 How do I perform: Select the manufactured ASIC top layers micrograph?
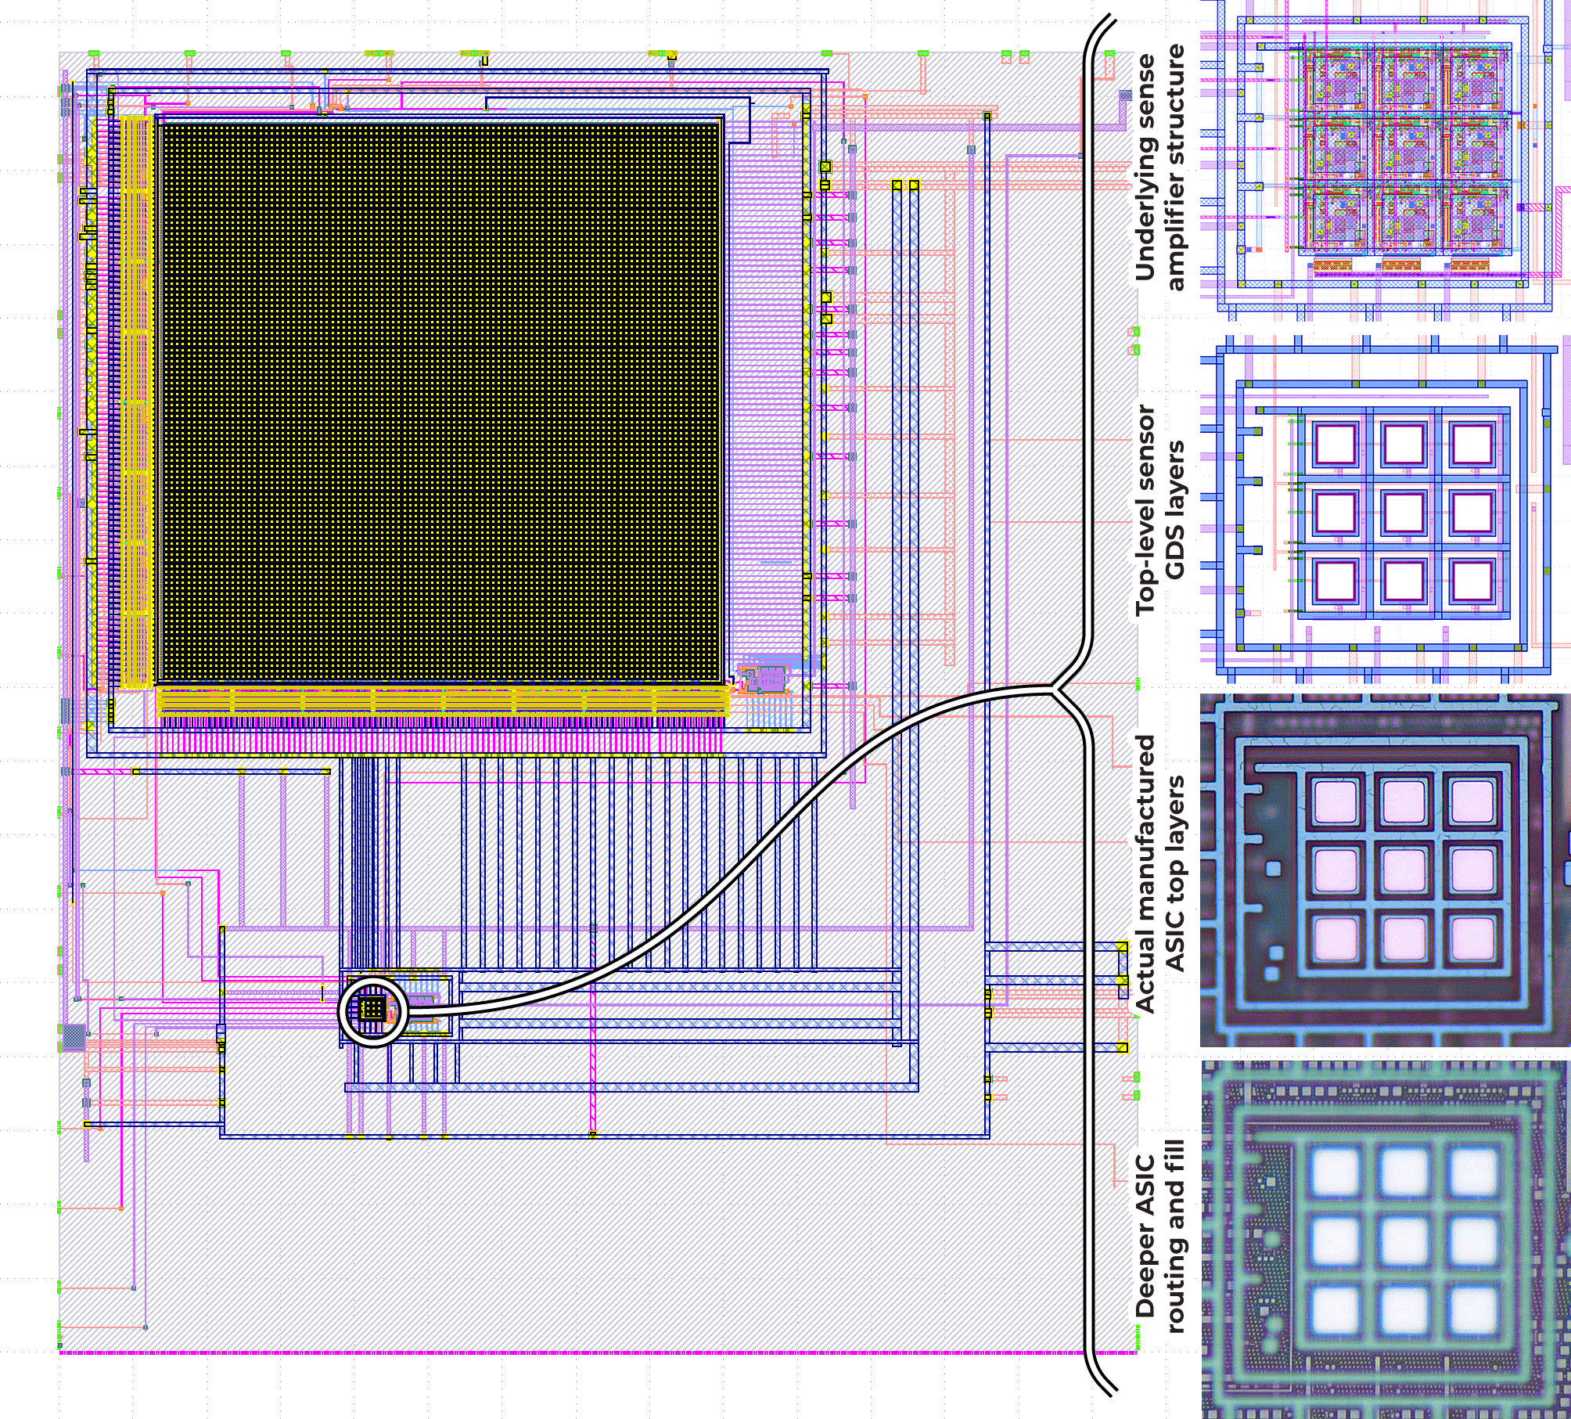[1385, 869]
